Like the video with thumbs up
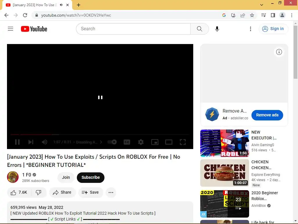Image resolution: width=298 pixels, height=224 pixels. coord(19,192)
